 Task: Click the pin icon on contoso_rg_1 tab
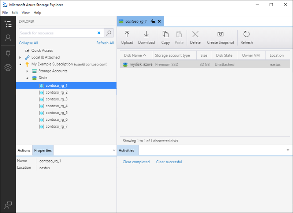pyautogui.click(x=153, y=21)
